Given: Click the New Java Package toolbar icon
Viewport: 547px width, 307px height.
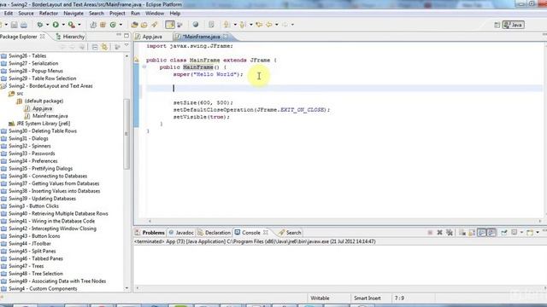Looking at the screenshot, I should click(x=103, y=25).
